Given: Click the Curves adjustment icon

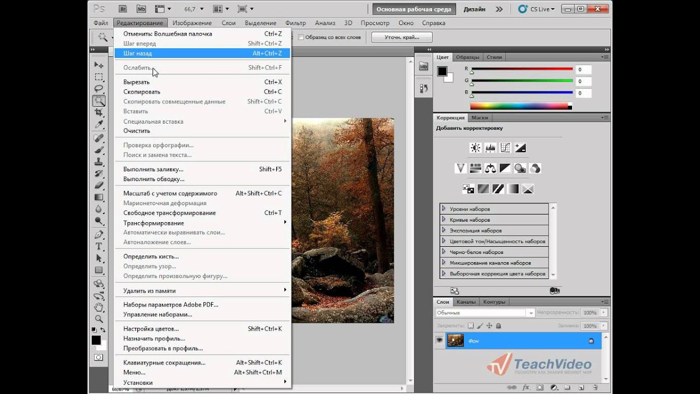Looking at the screenshot, I should [505, 148].
